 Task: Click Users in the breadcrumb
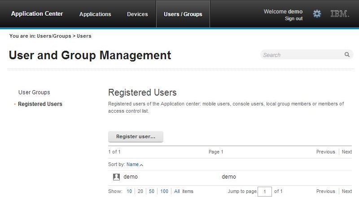[x=84, y=36]
